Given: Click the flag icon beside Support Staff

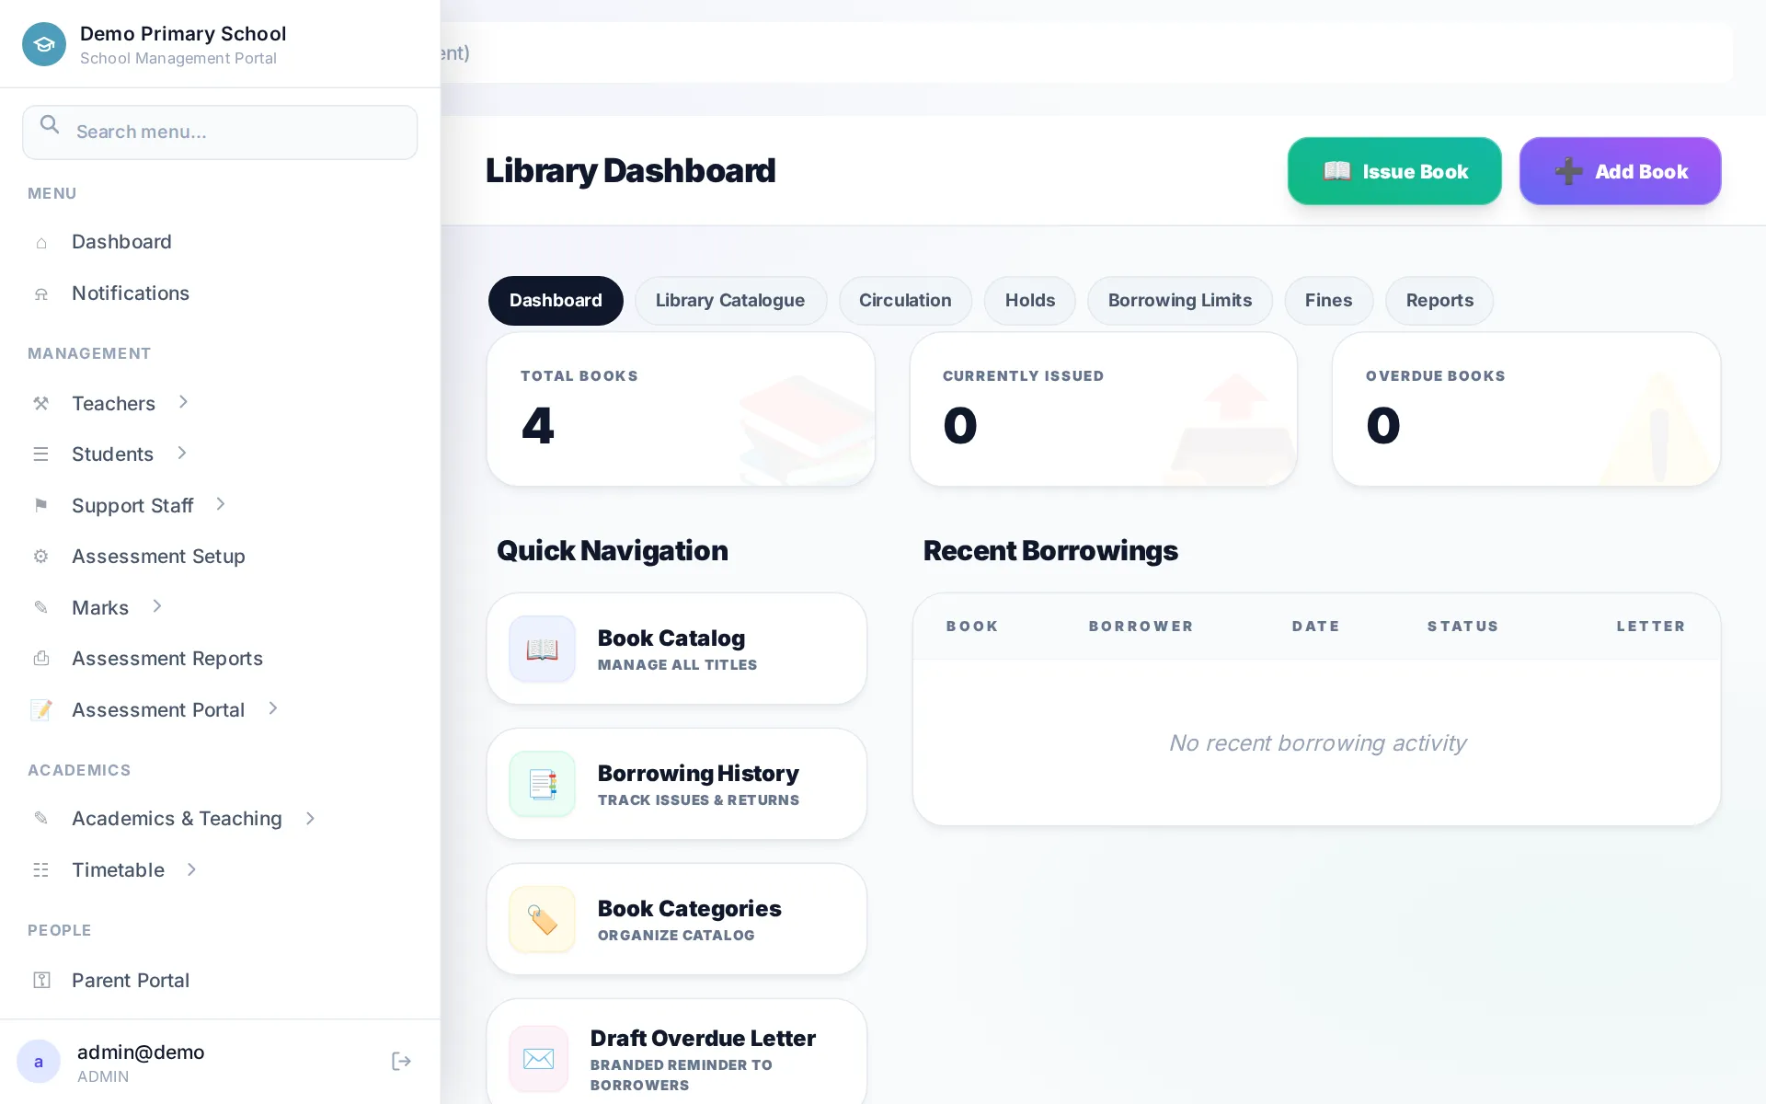Looking at the screenshot, I should 41,505.
